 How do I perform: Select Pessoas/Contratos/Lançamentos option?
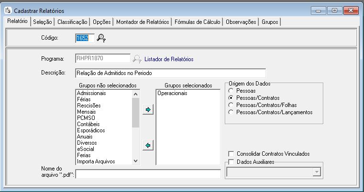(x=232, y=112)
